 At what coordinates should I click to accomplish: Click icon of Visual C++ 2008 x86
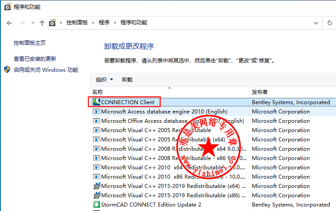click(97, 158)
